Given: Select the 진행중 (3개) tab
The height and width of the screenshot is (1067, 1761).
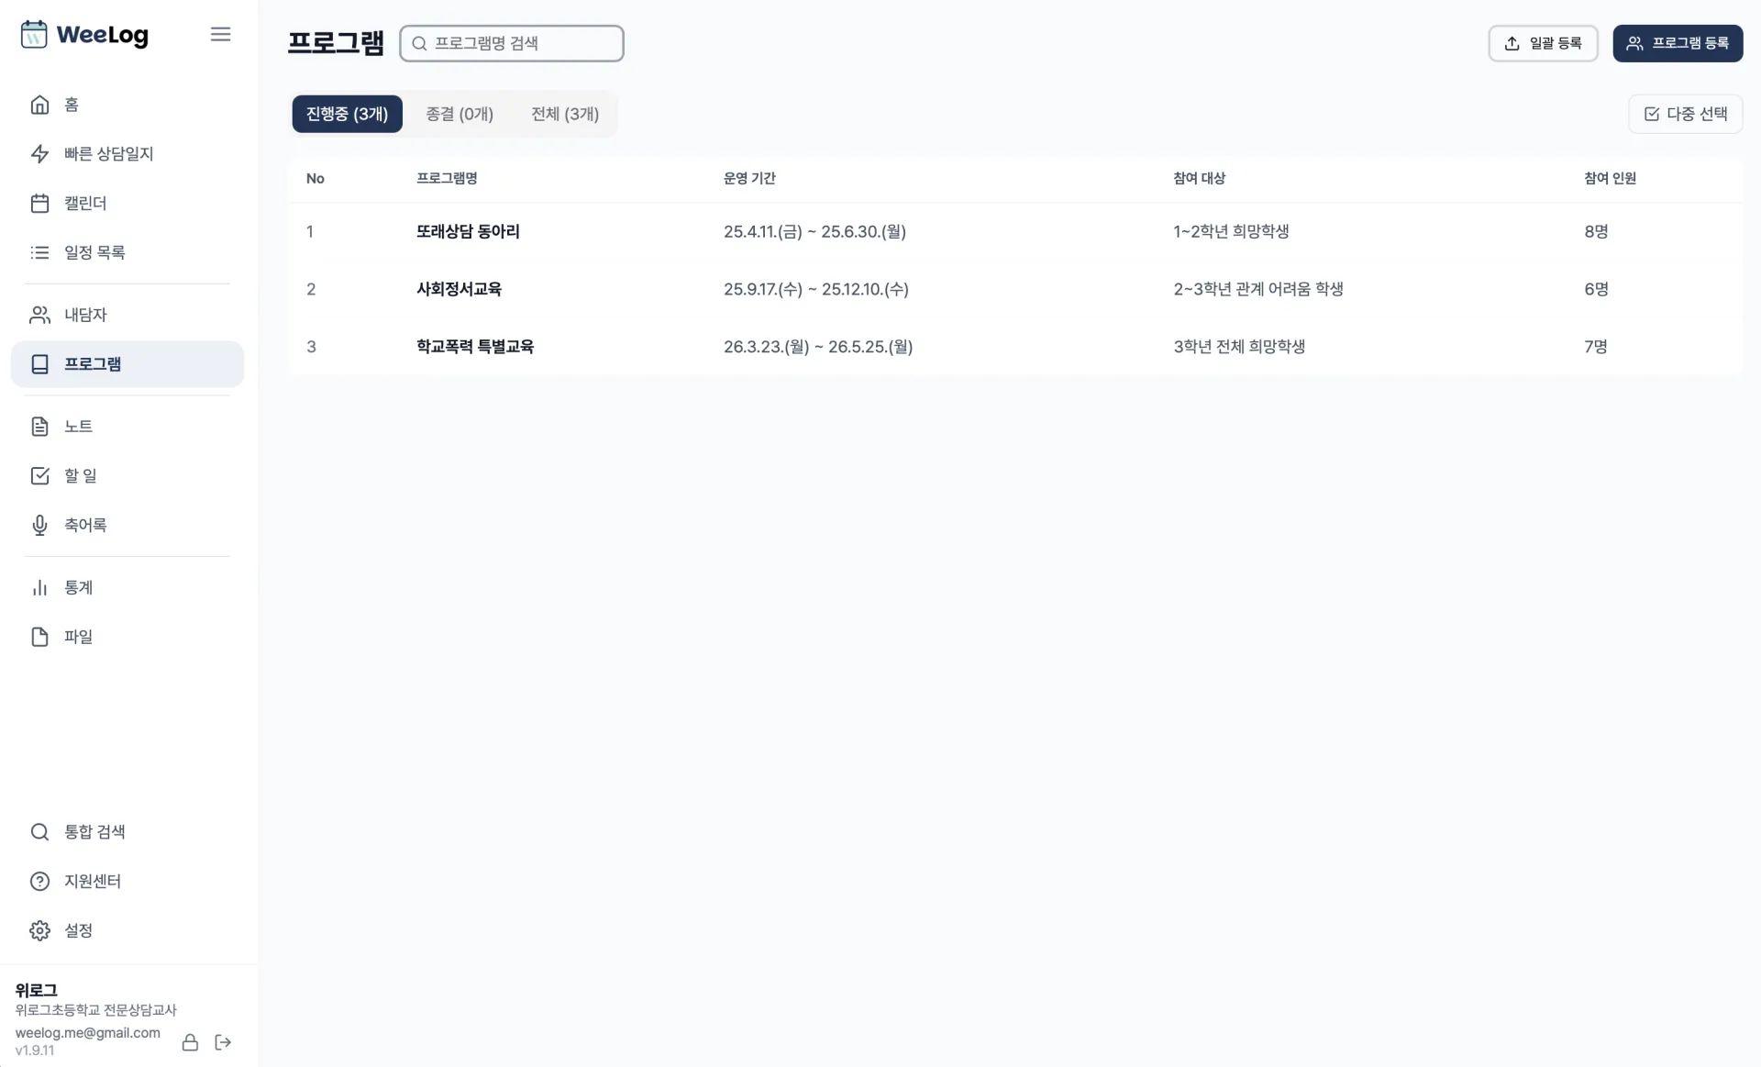Looking at the screenshot, I should coord(347,114).
